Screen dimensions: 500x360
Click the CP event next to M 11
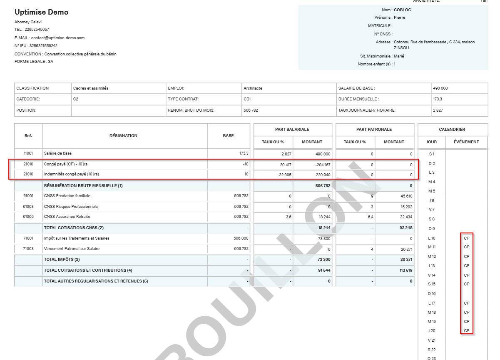[x=467, y=247]
